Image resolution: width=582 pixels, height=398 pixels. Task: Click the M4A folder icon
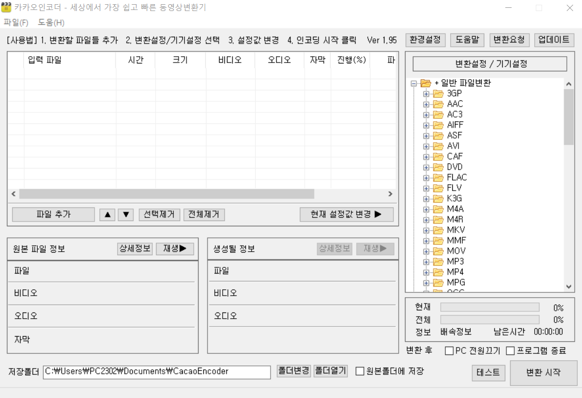(439, 209)
